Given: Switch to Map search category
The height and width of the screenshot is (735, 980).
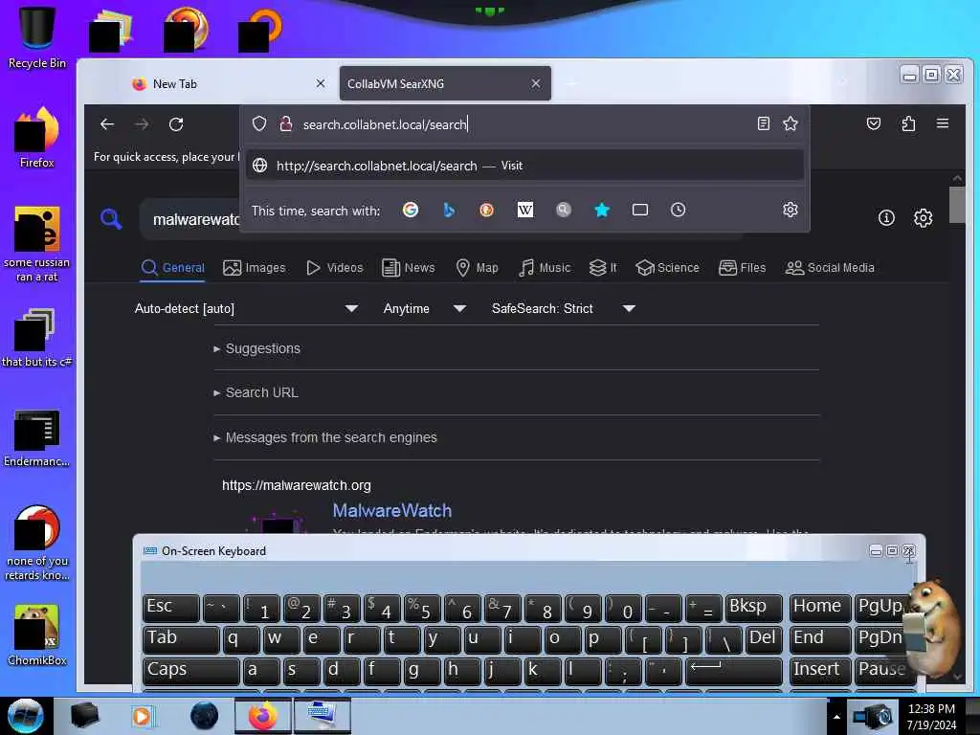Looking at the screenshot, I should 477,268.
